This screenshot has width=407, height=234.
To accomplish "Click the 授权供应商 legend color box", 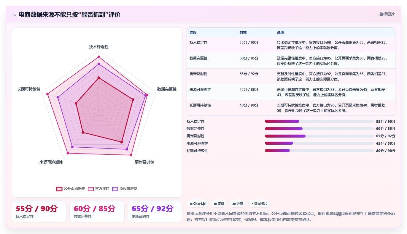I will [115, 189].
